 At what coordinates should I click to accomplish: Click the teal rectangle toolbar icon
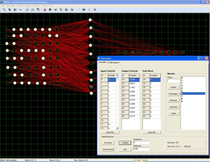point(84,10)
